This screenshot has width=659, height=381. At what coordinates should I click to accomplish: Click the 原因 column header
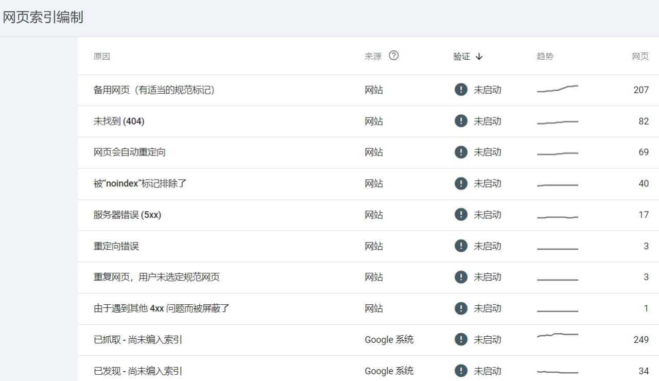(x=101, y=57)
